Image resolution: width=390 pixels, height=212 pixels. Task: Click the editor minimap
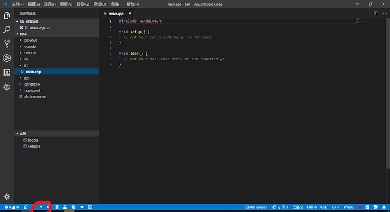(362, 21)
